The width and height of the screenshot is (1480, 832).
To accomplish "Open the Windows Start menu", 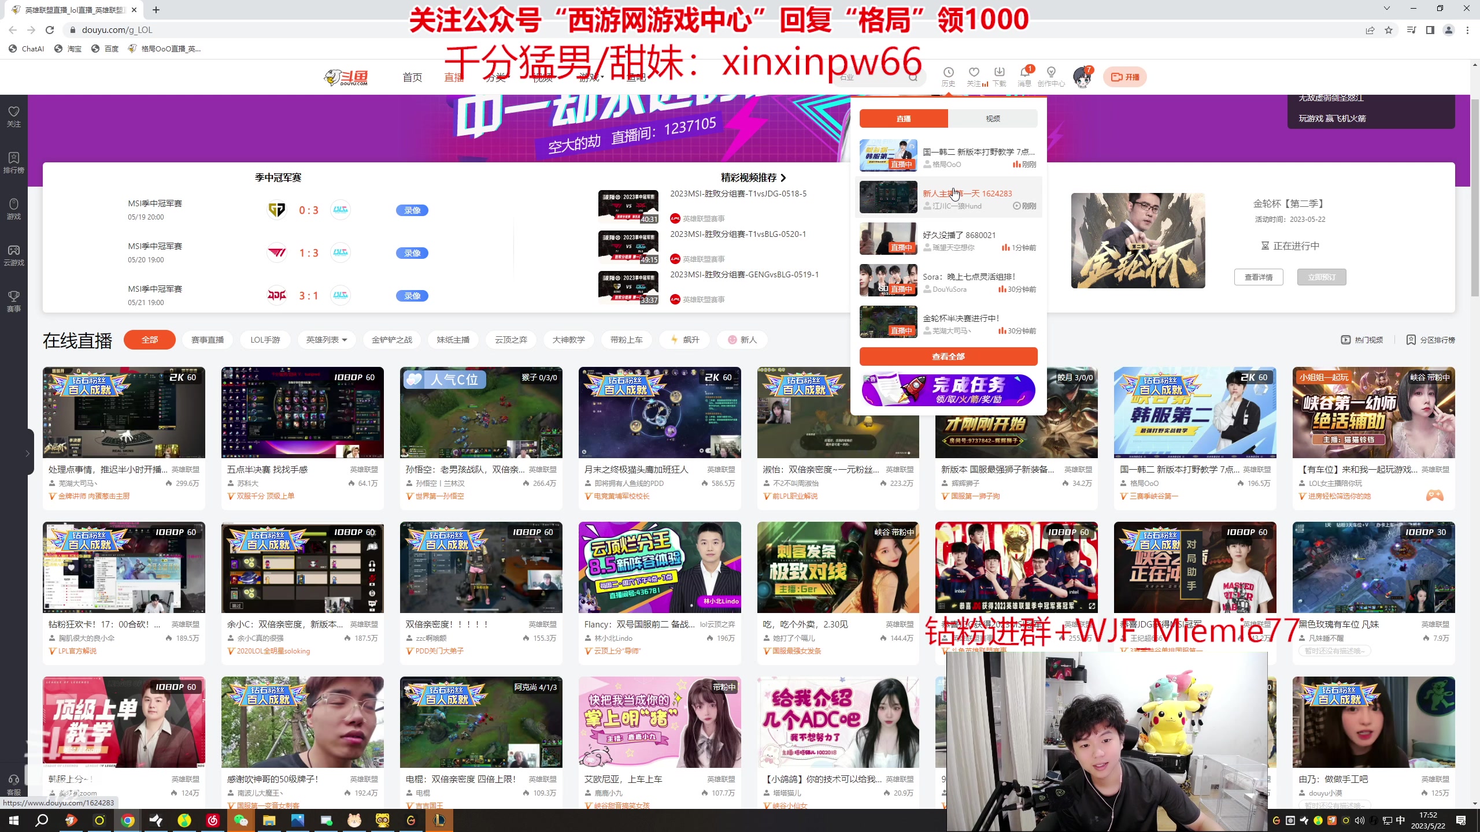I will (x=14, y=820).
